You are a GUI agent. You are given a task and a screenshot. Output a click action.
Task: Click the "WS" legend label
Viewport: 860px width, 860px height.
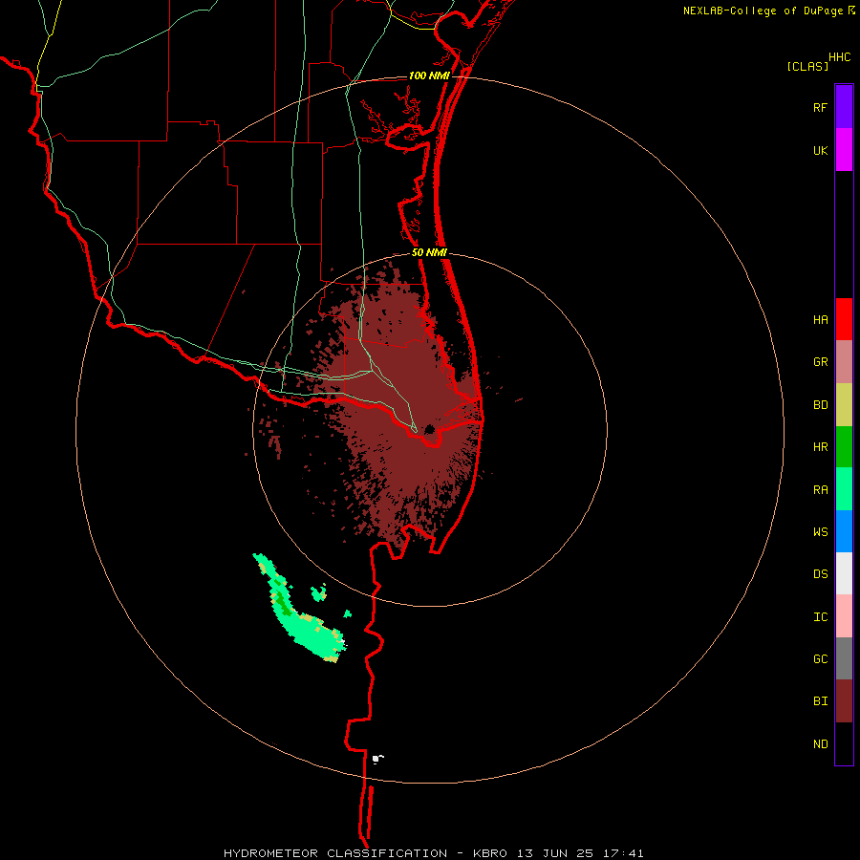820,532
